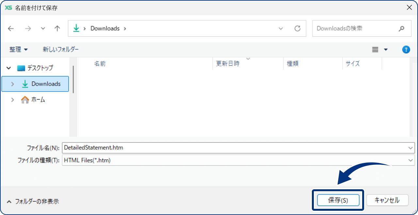The image size is (418, 215).
Task: Select Downloads in the navigation pane
Action: coord(46,84)
